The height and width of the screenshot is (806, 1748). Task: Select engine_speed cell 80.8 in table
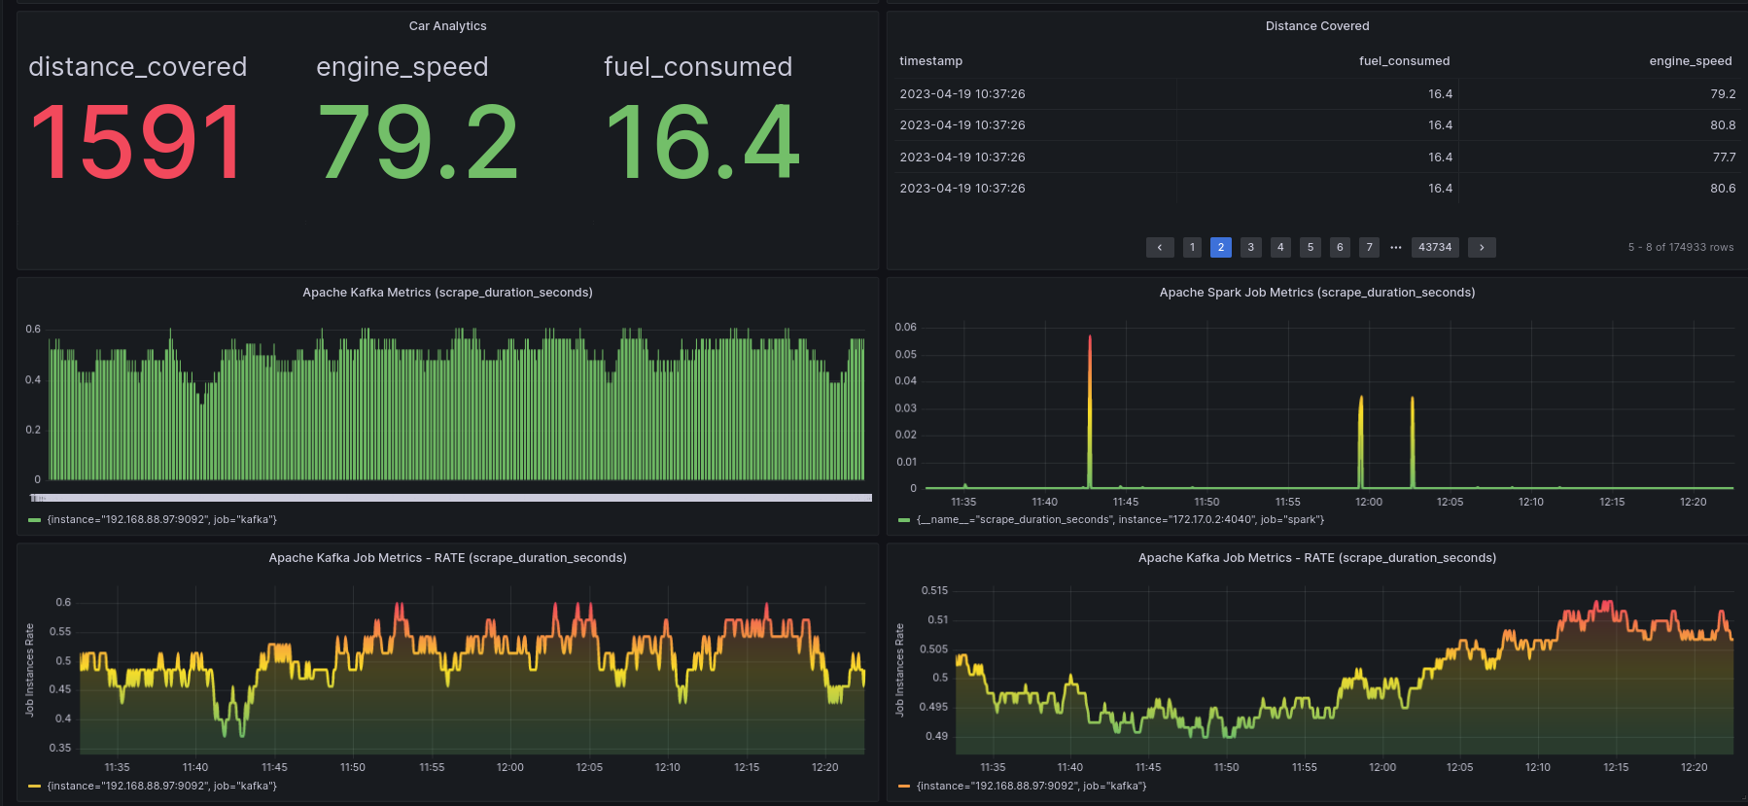pyautogui.click(x=1723, y=125)
